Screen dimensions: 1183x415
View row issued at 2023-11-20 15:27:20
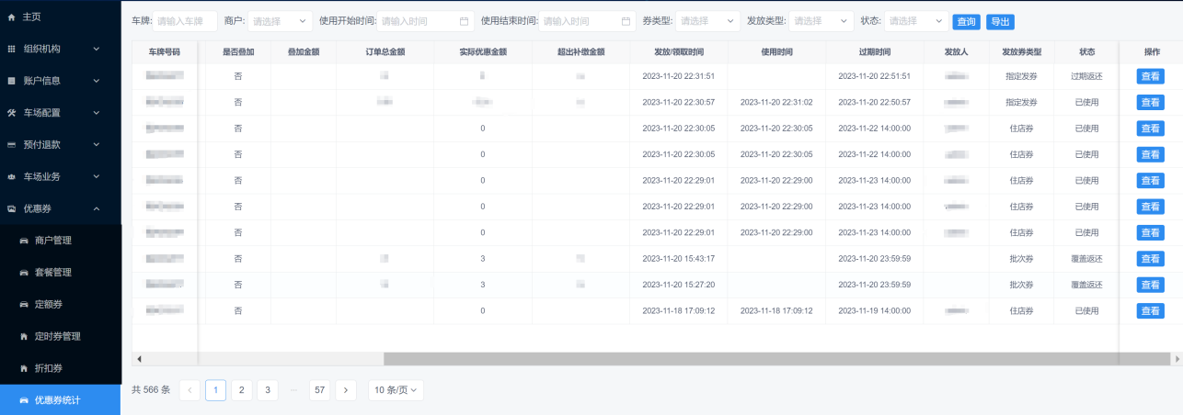point(1150,285)
